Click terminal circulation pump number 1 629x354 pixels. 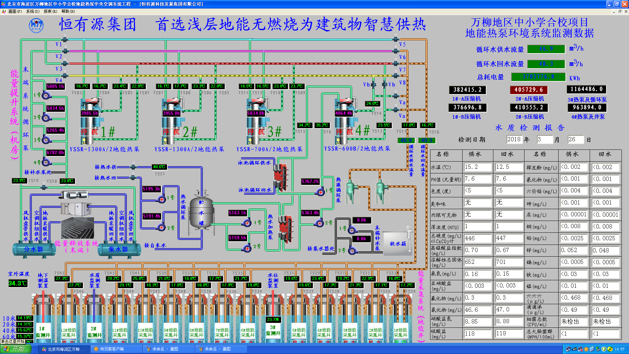[x=46, y=96]
